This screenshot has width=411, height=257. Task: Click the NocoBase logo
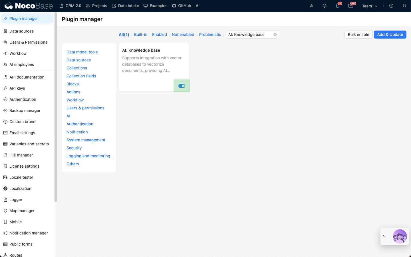click(29, 6)
